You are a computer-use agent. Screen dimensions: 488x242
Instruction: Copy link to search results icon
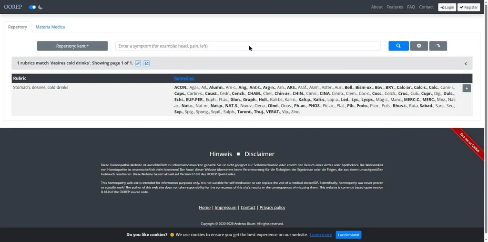pos(138,63)
